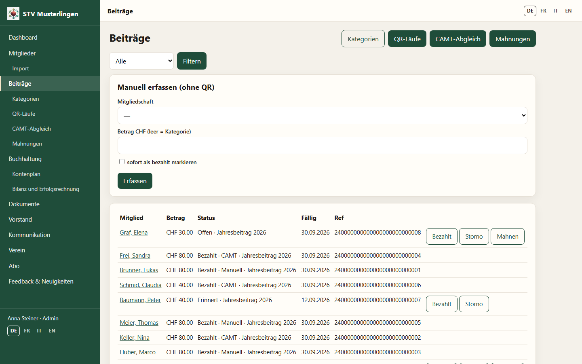The height and width of the screenshot is (364, 582).
Task: Click the Betrag CHF input field
Action: pos(323,146)
